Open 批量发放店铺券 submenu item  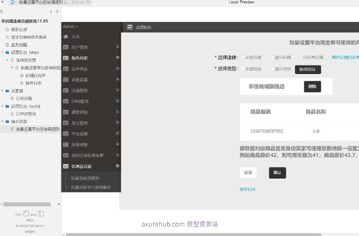tap(85, 178)
